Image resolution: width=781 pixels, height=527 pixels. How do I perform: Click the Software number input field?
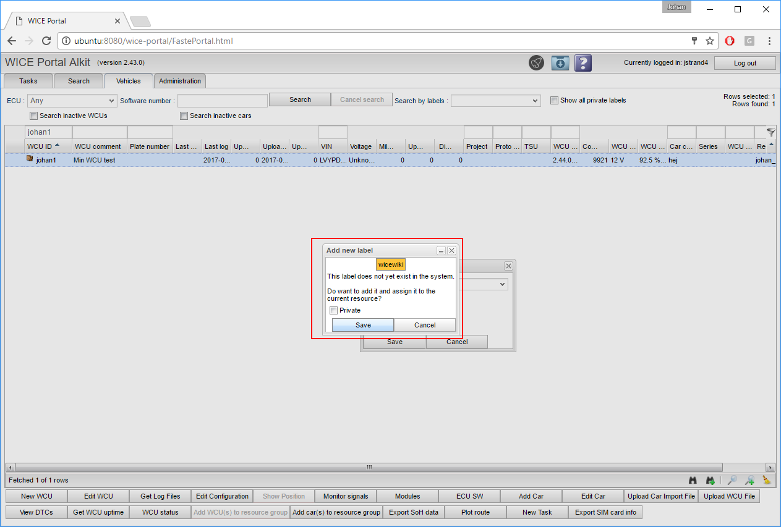[222, 100]
